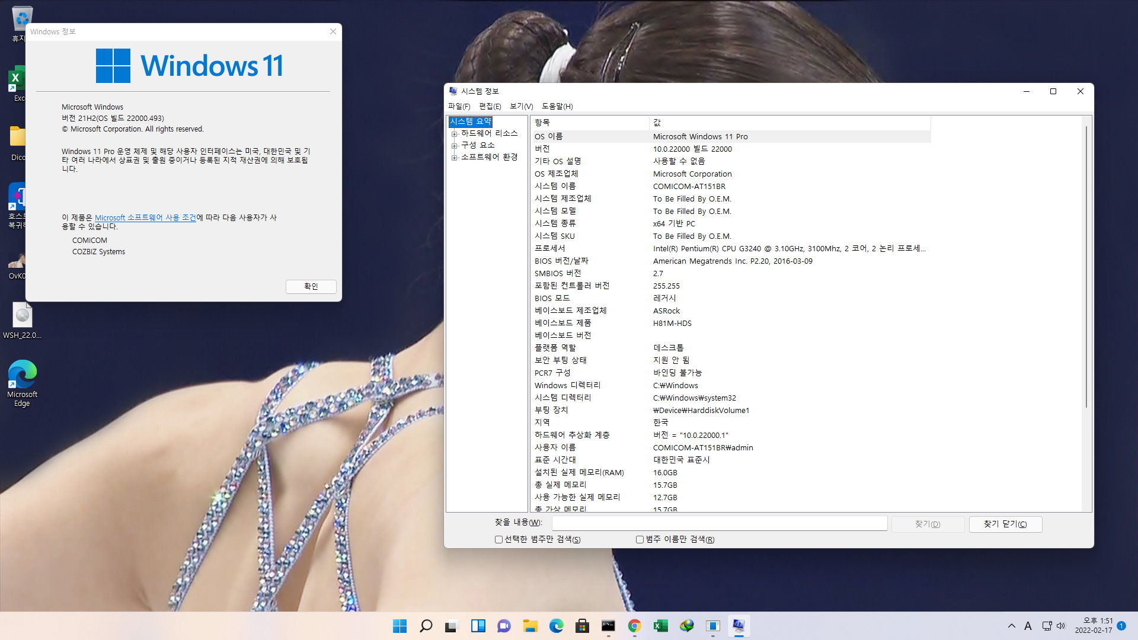This screenshot has width=1138, height=640.
Task: Select the BIOS 버전/날짜 row
Action: click(731, 261)
